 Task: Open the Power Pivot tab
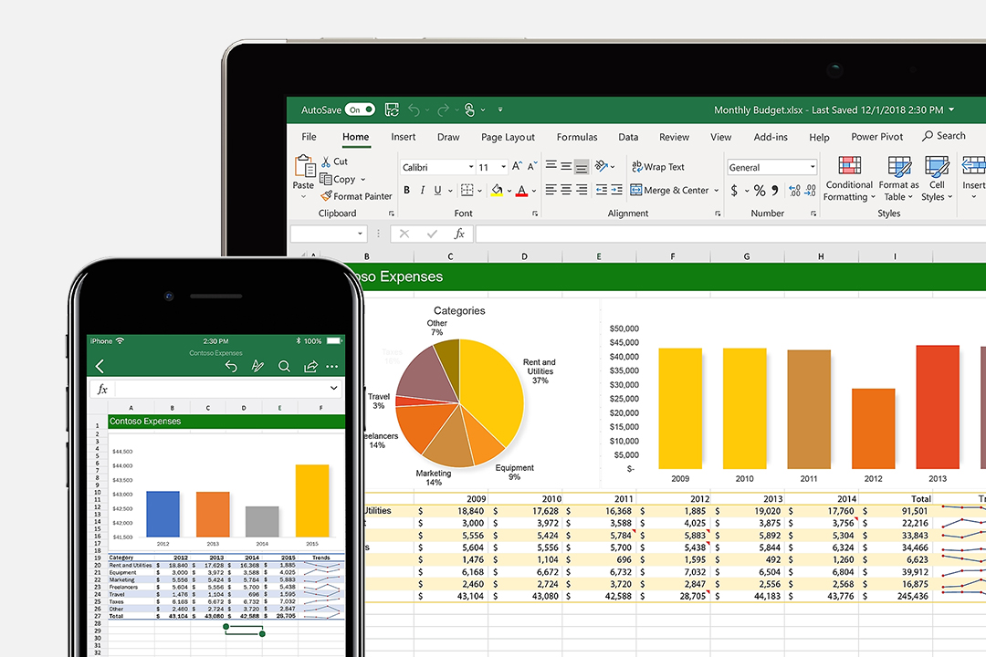876,137
